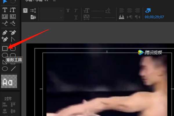
Task: Toggle Underline text style
Action: 76,17
